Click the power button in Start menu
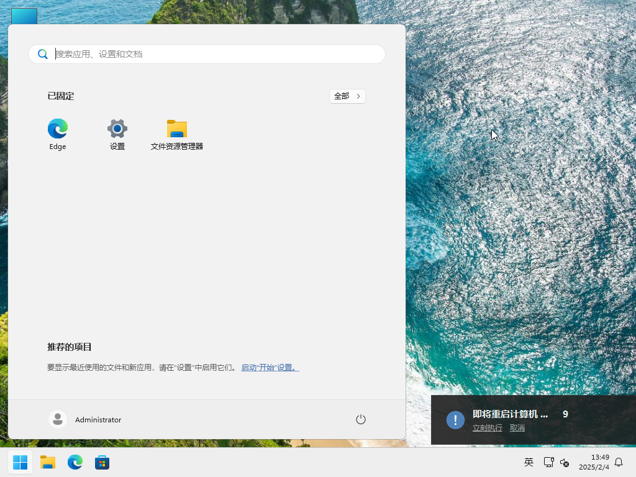 pyautogui.click(x=361, y=419)
